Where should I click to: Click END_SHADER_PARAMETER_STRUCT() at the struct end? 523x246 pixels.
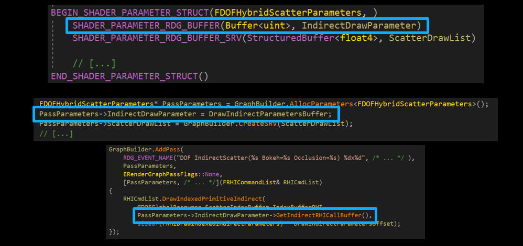coord(129,76)
